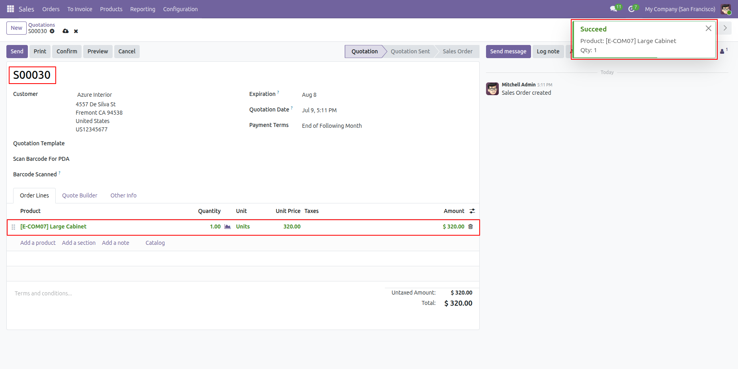Expand the Reporting menu
Image resolution: width=738 pixels, height=369 pixels.
[143, 9]
